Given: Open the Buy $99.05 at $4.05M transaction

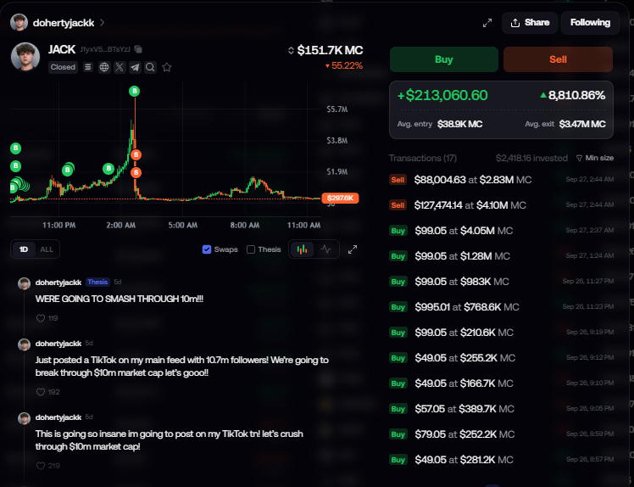Looking at the screenshot, I should 502,231.
